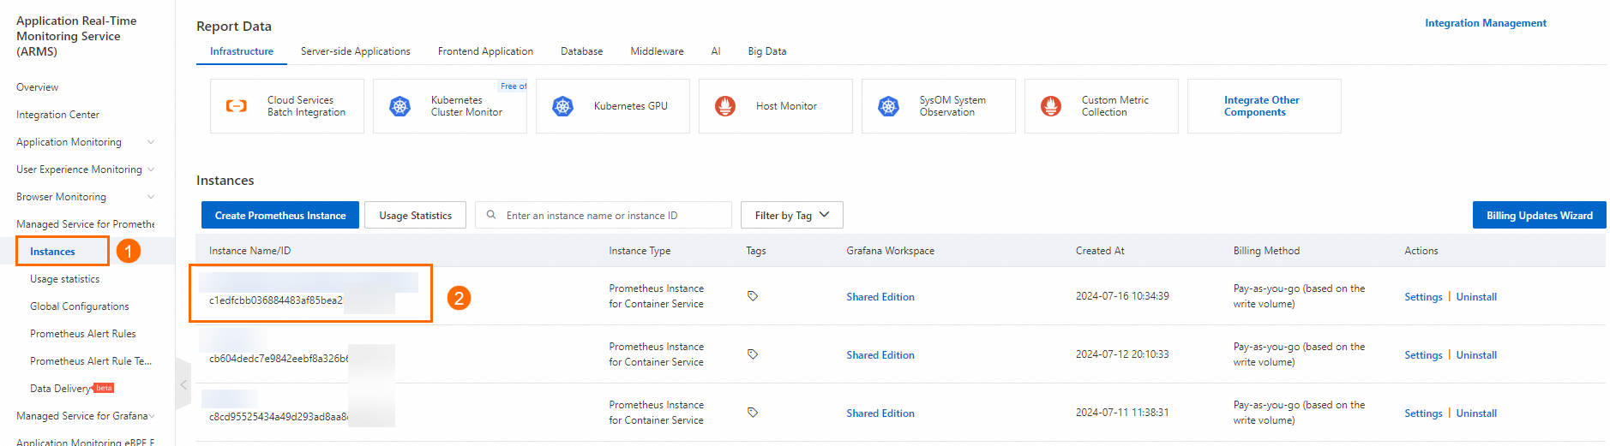Switch to the AI tab

click(716, 51)
